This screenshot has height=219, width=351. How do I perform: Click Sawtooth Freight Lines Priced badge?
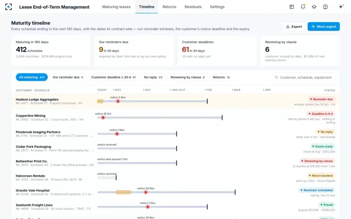tap(327, 205)
